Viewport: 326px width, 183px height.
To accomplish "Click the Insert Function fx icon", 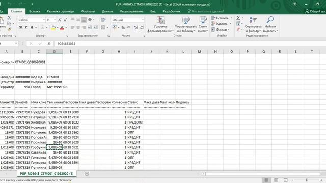I will 49,43.
